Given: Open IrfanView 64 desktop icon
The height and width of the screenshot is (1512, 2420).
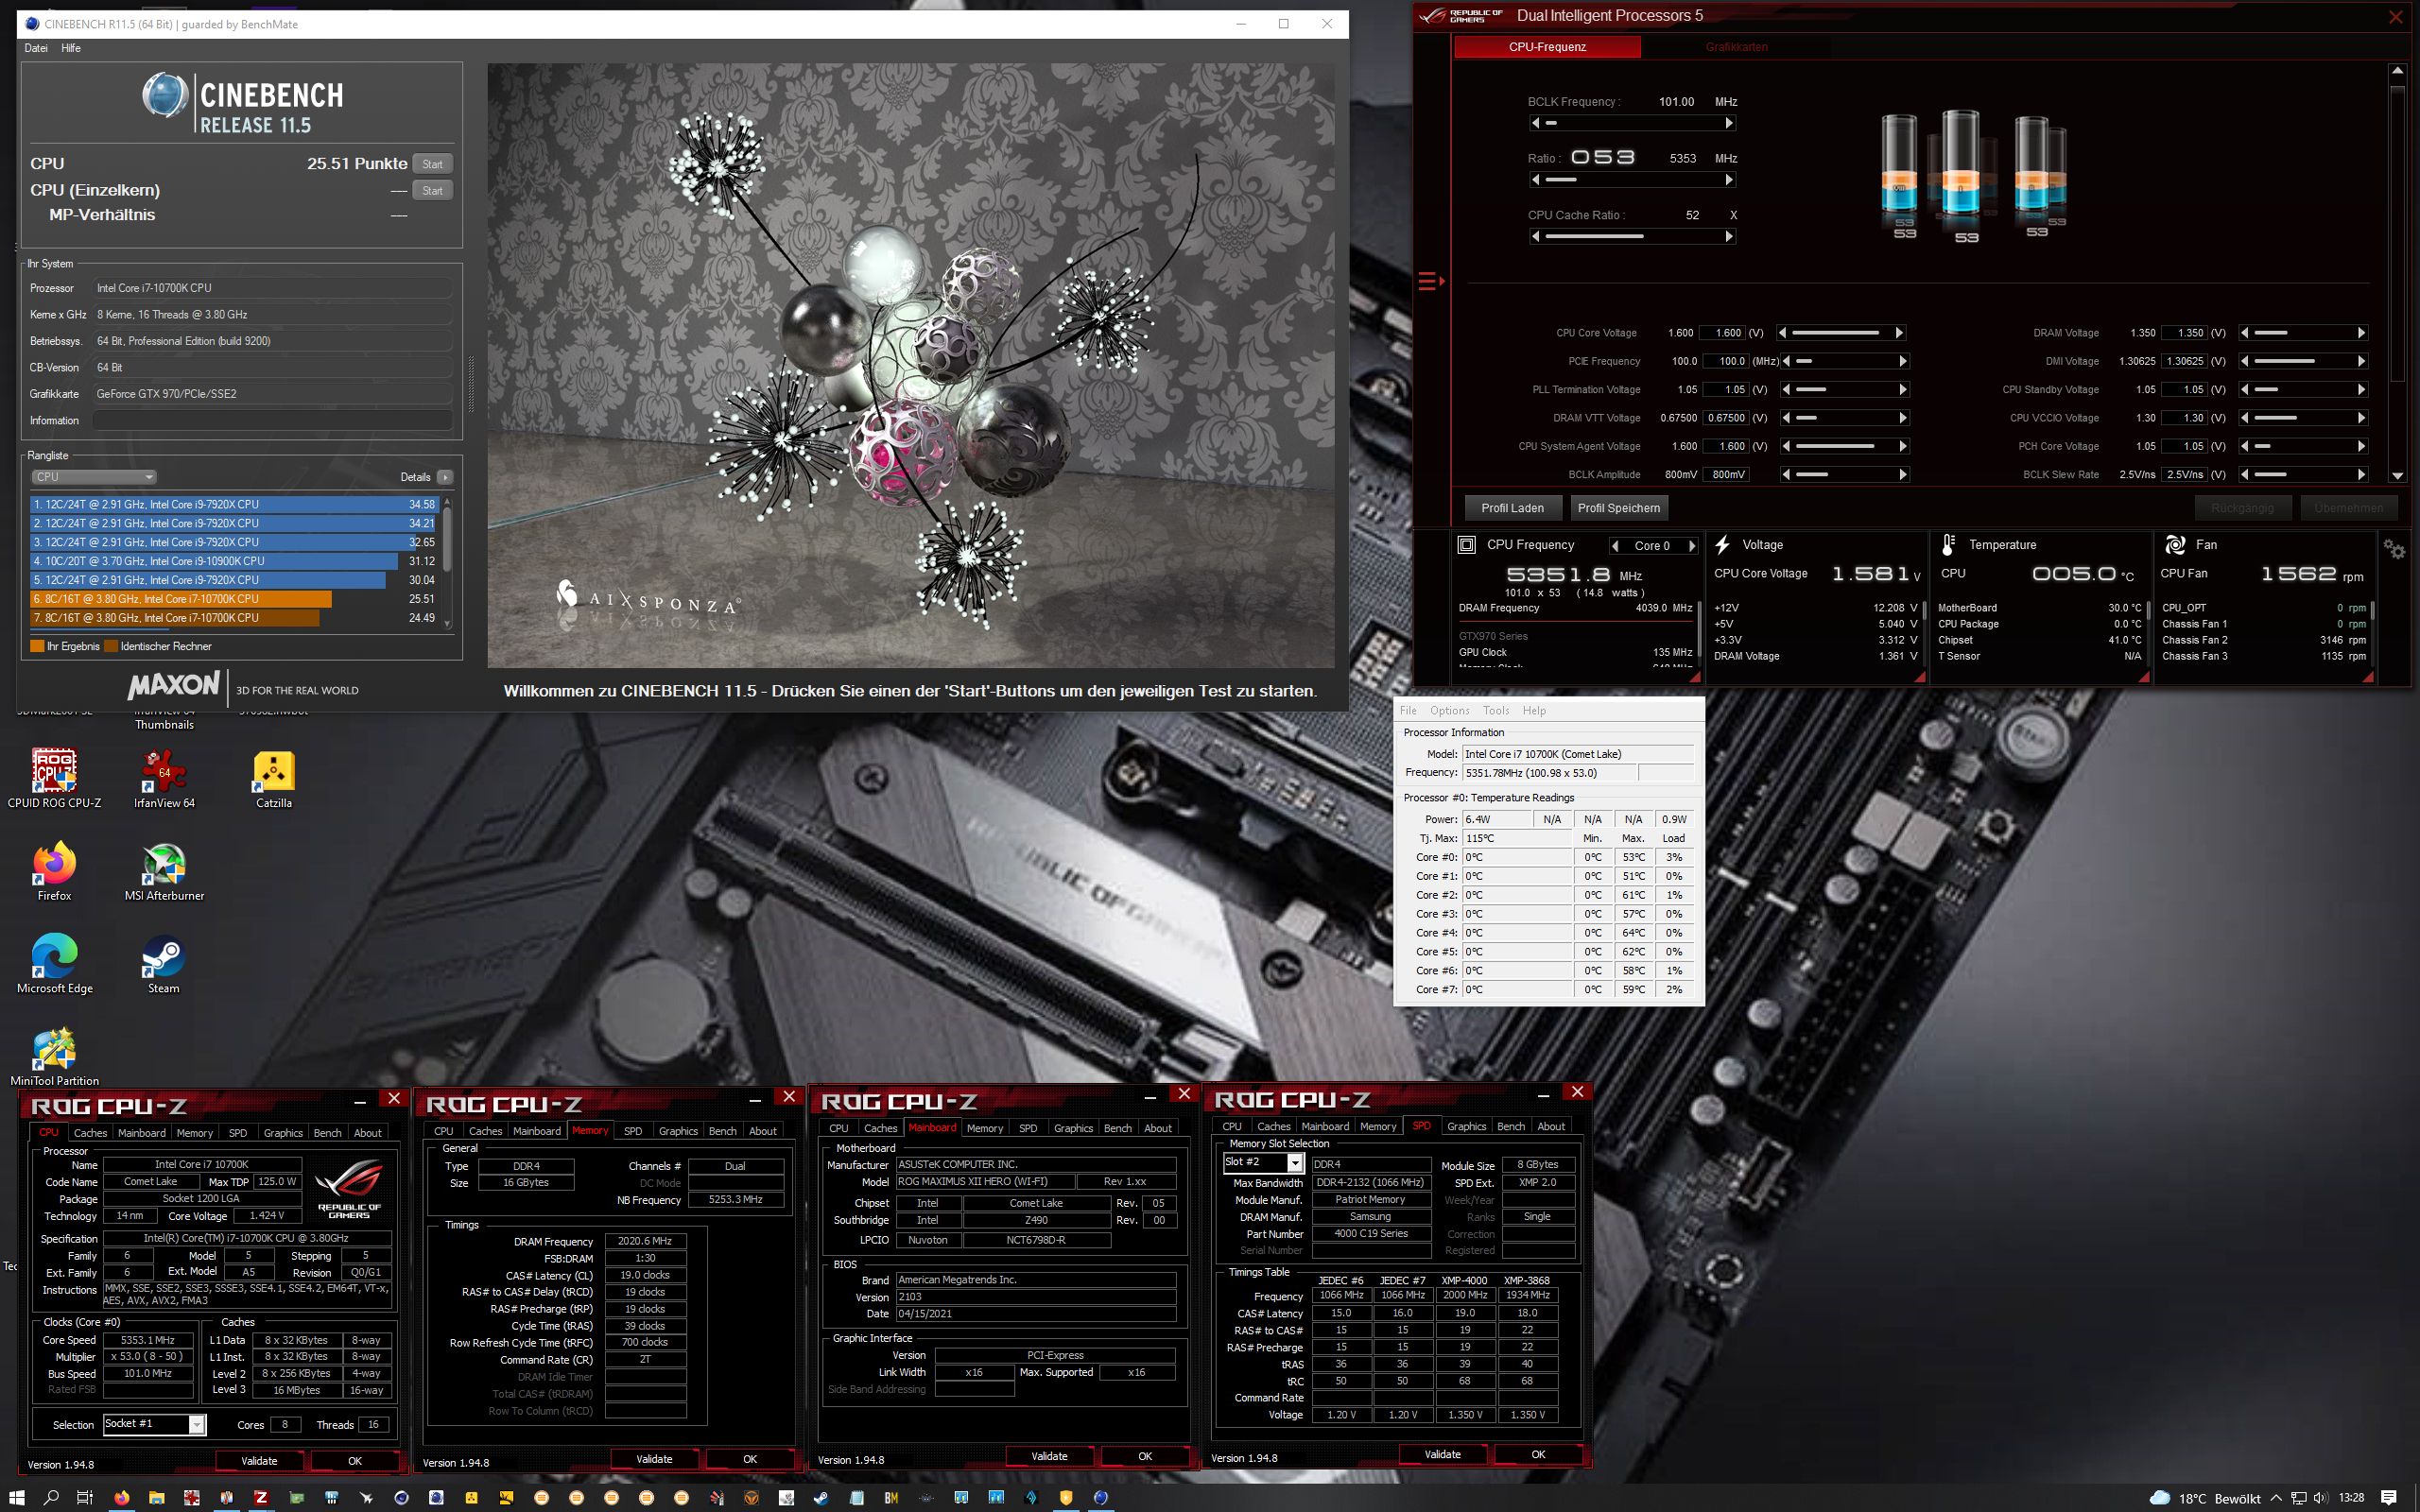Looking at the screenshot, I should pos(164,778).
